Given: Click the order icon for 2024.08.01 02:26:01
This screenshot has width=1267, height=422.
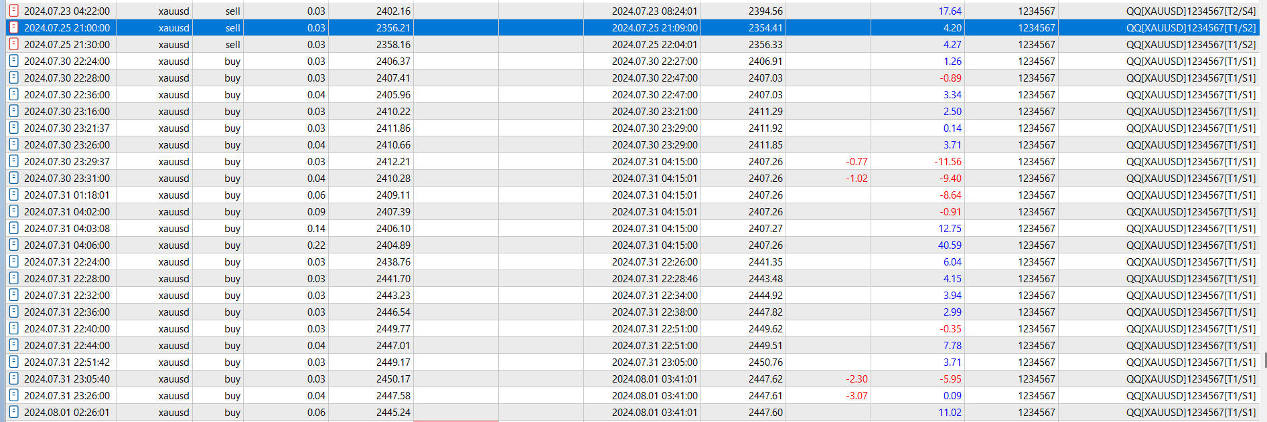Looking at the screenshot, I should [13, 412].
